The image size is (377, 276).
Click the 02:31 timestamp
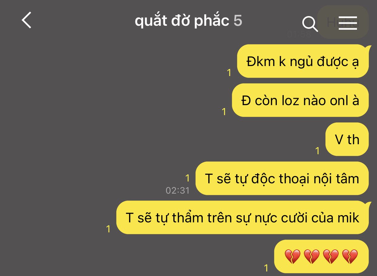click(x=178, y=190)
